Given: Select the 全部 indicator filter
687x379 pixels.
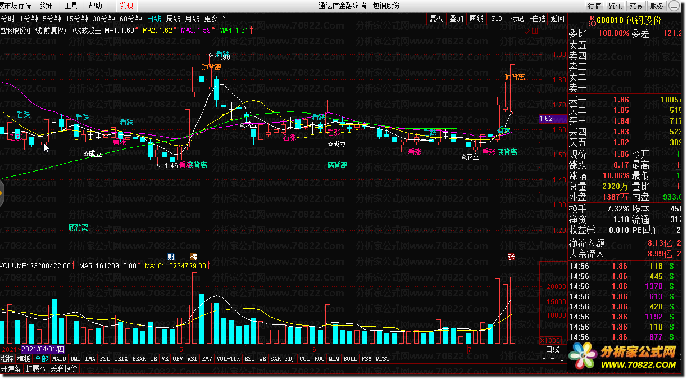Looking at the screenshot, I should coord(42,359).
